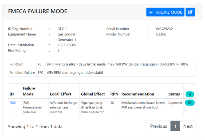Sort by the RPN column header
Viewport: 205px width, 140px height.
[x=114, y=94]
